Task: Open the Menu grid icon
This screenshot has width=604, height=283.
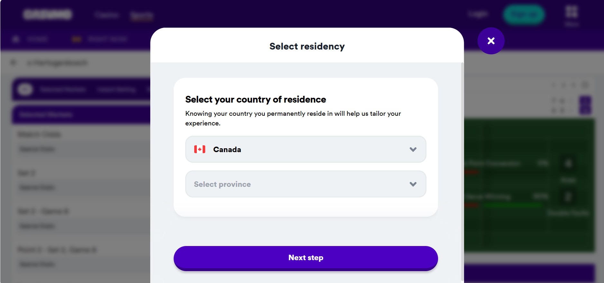Action: (x=572, y=12)
